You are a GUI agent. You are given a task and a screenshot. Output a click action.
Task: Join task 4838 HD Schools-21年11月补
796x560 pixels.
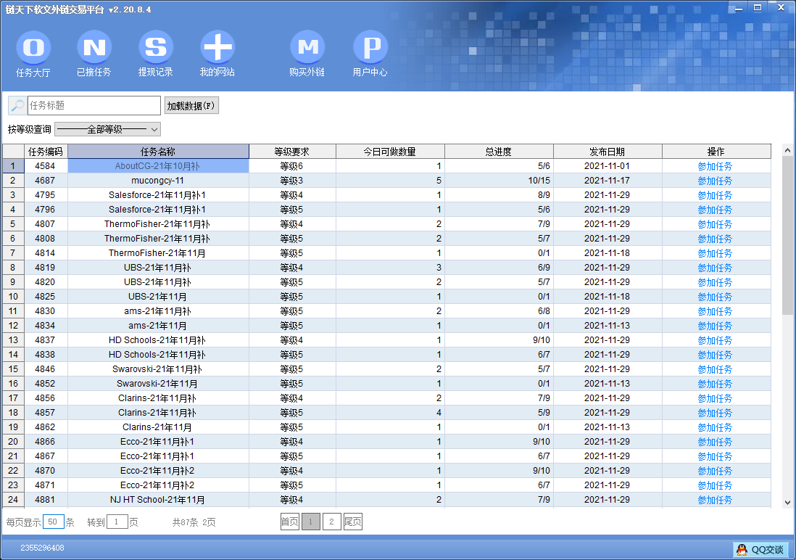[x=715, y=355]
